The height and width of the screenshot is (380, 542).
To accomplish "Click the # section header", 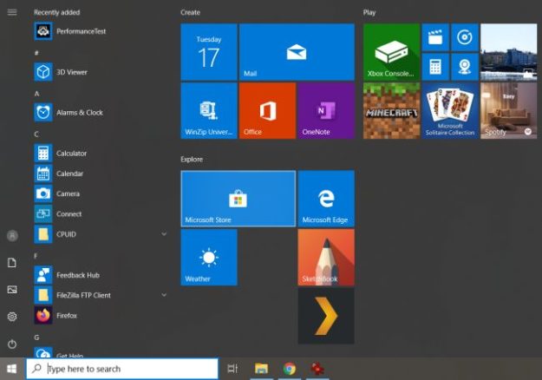I will [36, 53].
